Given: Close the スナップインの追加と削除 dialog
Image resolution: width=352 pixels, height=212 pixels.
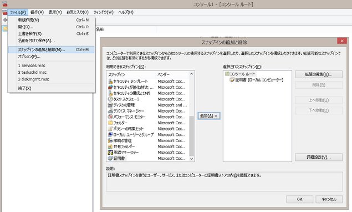Looking at the screenshot, I should click(342, 41).
